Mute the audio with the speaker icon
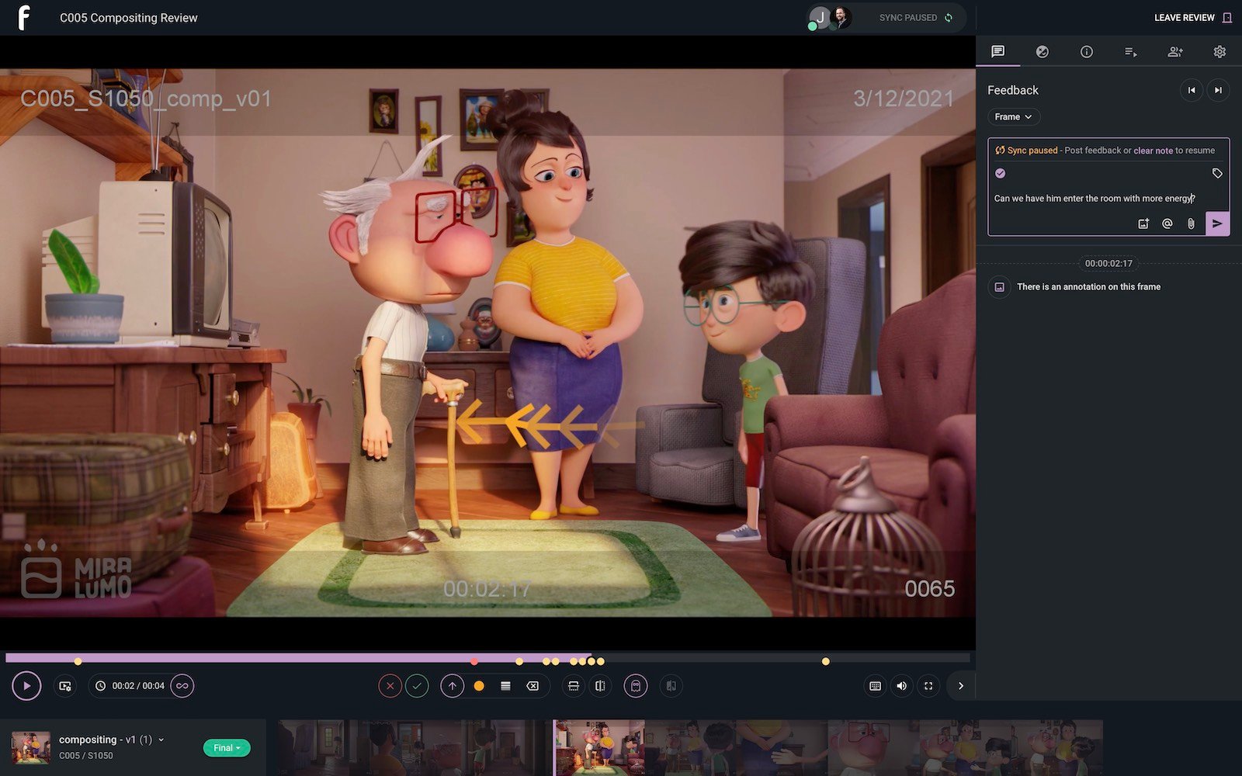 coord(901,686)
